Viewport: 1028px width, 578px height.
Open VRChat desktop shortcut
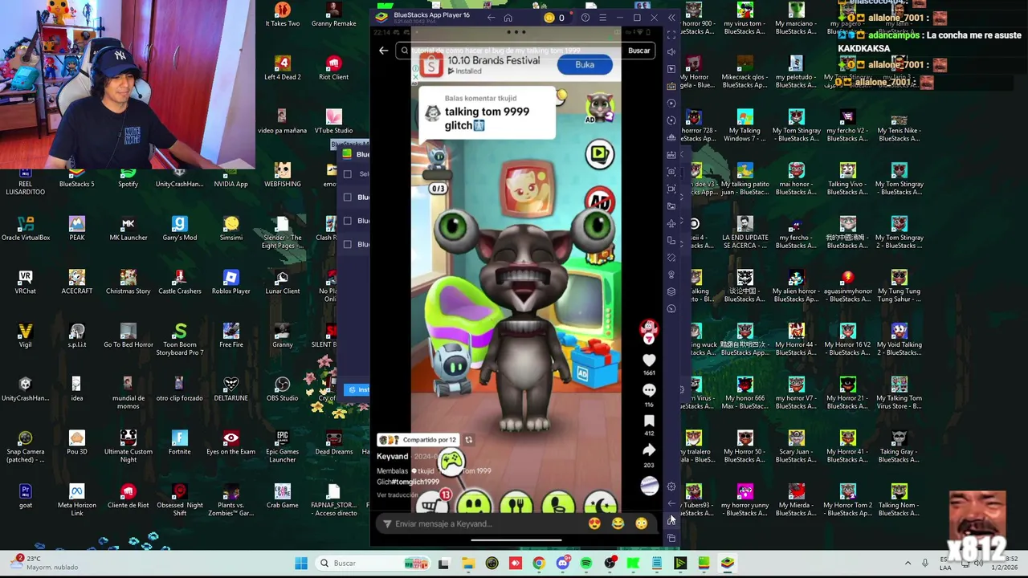tap(26, 283)
